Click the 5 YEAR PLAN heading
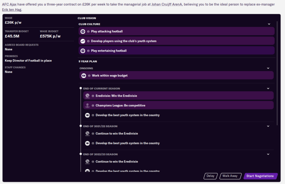Viewport: 285px width, 184px height. click(x=88, y=62)
